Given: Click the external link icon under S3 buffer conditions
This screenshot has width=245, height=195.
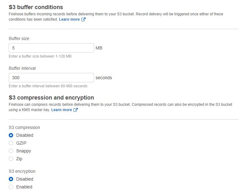Looking at the screenshot, I should point(83,19).
